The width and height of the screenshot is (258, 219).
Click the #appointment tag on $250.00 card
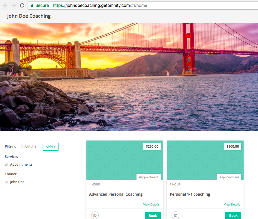pos(148,177)
